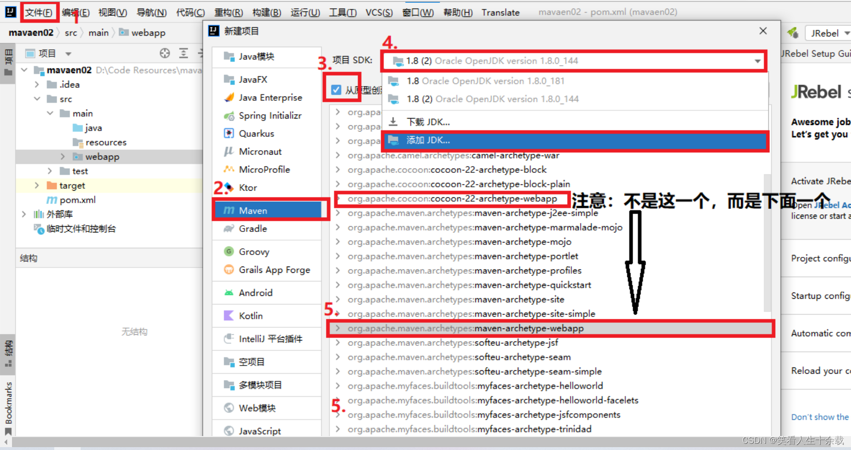Viewport: 851px width, 450px height.
Task: Open the 构建(B) menu
Action: 267,12
